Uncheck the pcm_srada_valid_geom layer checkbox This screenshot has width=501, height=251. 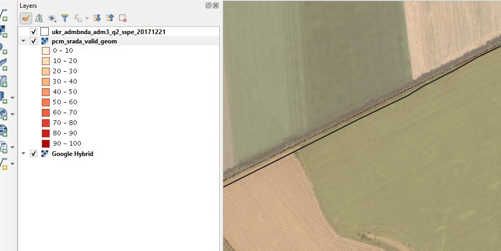pyautogui.click(x=34, y=41)
